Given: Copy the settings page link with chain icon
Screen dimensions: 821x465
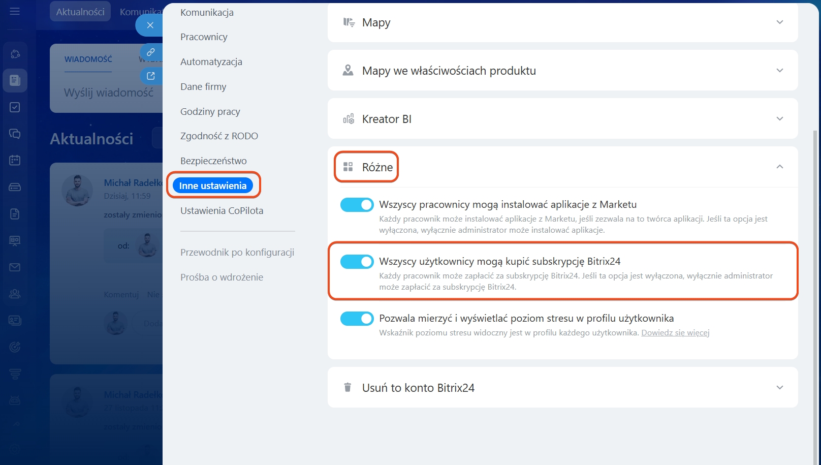Looking at the screenshot, I should point(151,52).
